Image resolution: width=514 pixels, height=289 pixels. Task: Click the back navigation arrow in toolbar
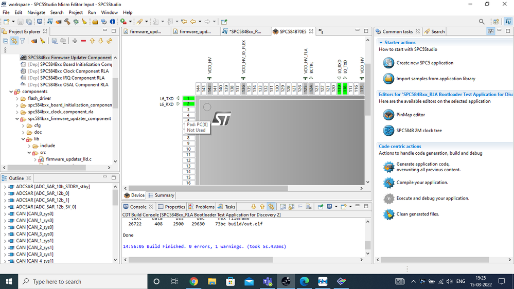coord(193,22)
